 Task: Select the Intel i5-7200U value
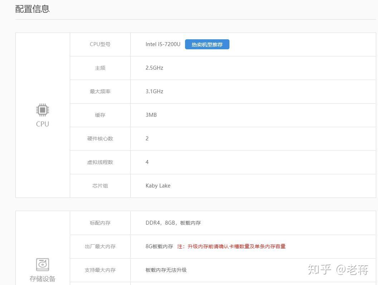pyautogui.click(x=163, y=44)
